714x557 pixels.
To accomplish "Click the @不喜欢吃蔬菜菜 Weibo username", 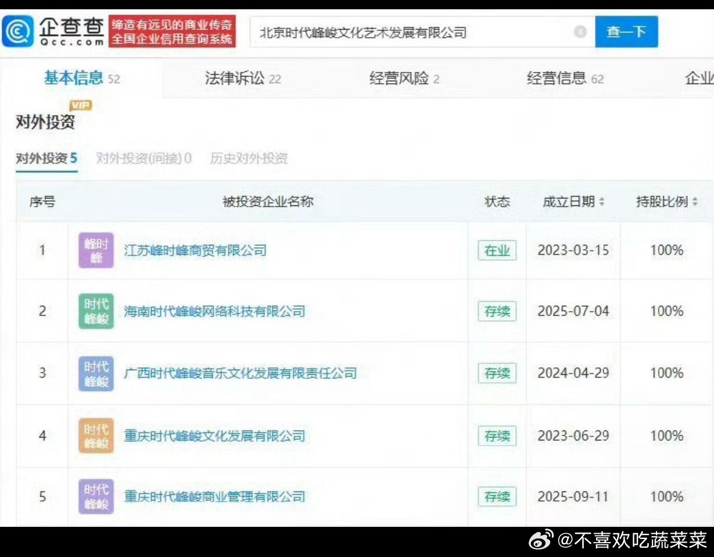I will click(x=632, y=541).
